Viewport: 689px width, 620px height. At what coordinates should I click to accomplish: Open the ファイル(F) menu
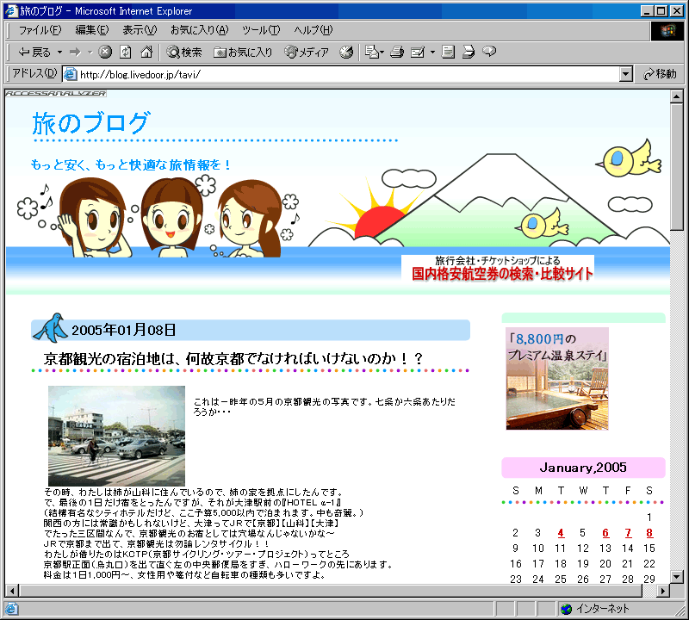(40, 30)
